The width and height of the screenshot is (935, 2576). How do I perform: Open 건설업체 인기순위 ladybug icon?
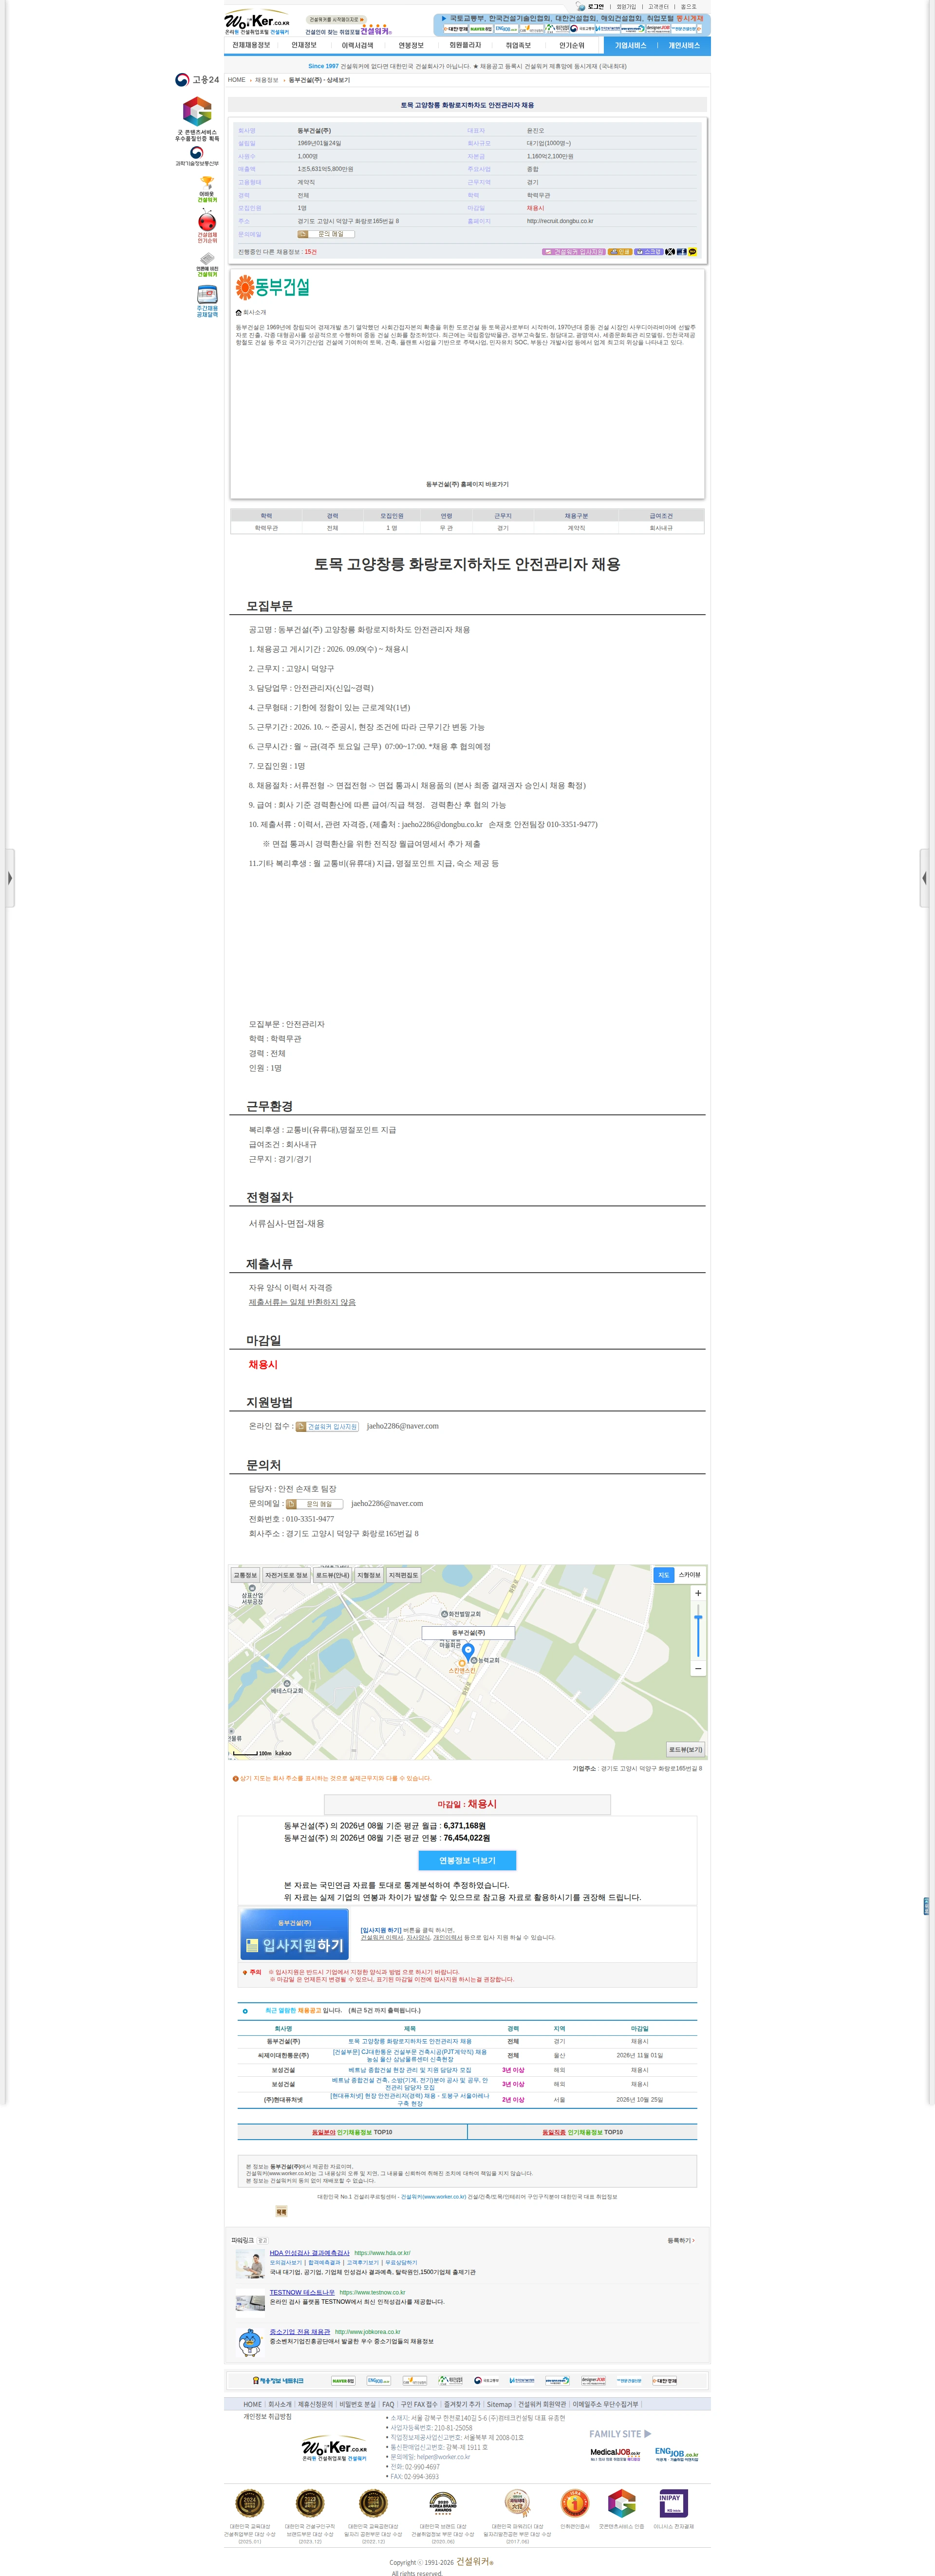(207, 226)
